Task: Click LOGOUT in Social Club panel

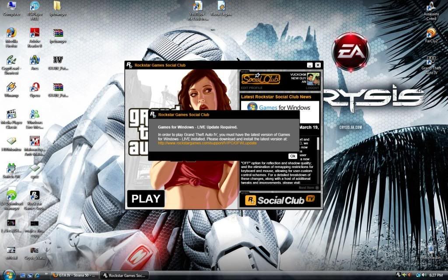Action: coord(312,88)
